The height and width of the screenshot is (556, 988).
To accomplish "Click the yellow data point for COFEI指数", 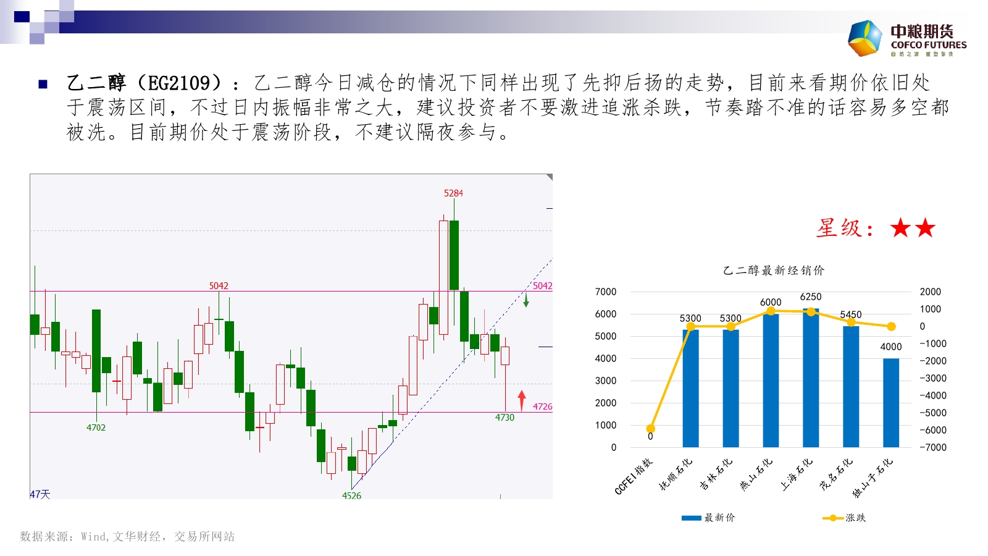I will [650, 429].
